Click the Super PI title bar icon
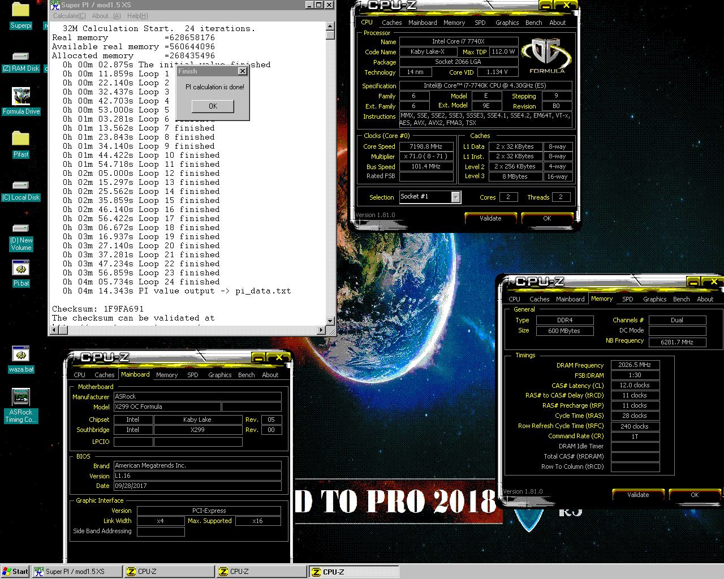Screen dimensions: 724x579 click(54, 5)
